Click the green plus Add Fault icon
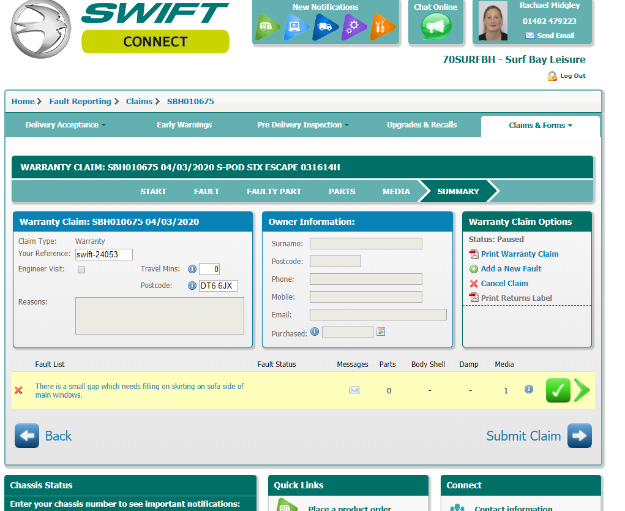This screenshot has width=625, height=511. click(x=474, y=269)
